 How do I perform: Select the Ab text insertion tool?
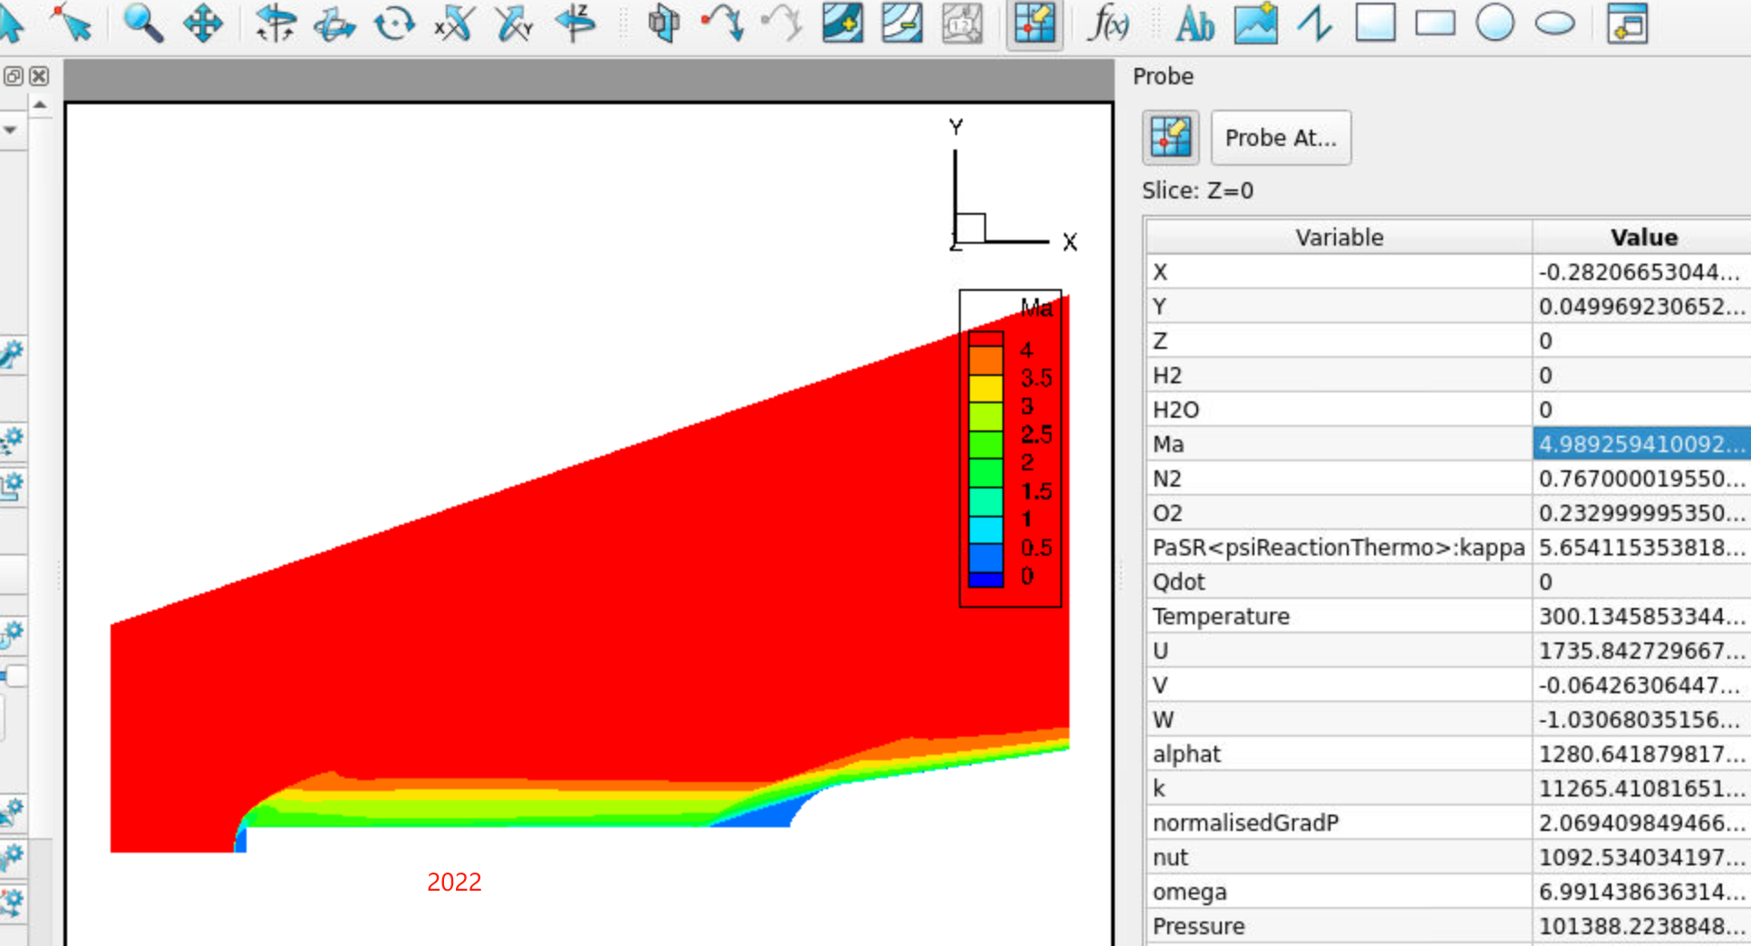tap(1195, 23)
